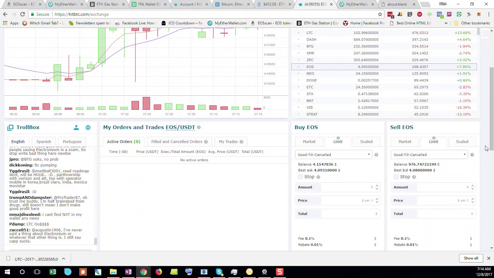Select Sell EOS Limit tab
494x278 pixels.
coord(433,142)
